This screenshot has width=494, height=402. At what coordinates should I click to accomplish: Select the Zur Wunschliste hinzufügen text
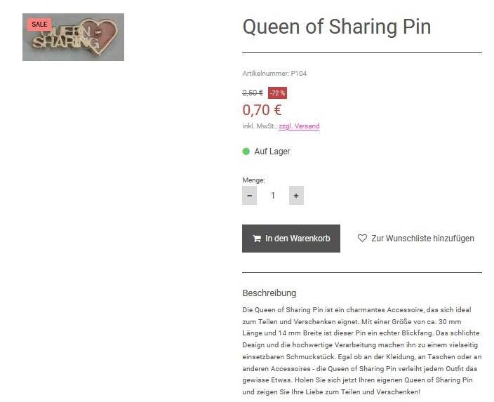click(422, 239)
